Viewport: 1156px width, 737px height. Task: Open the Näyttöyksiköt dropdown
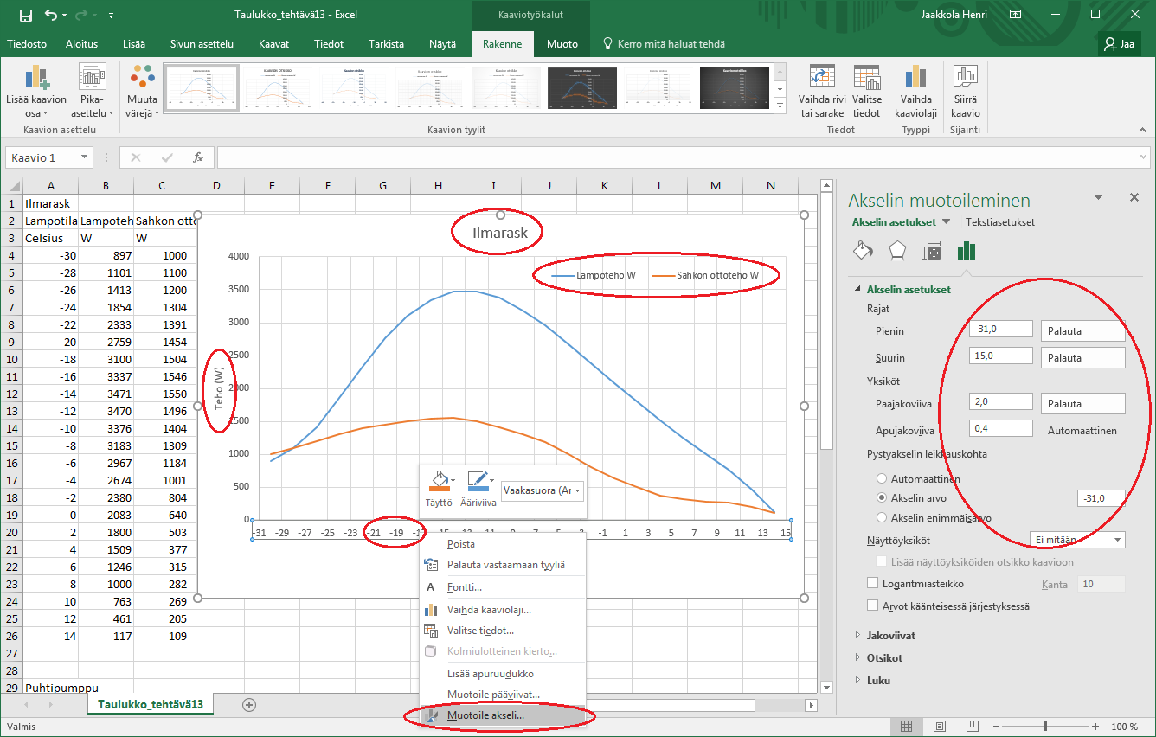[x=1077, y=540]
